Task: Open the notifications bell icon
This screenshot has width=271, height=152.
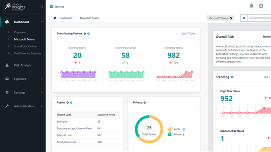Action: [x=252, y=6]
